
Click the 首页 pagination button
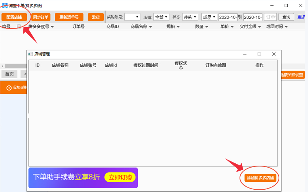(10, 74)
